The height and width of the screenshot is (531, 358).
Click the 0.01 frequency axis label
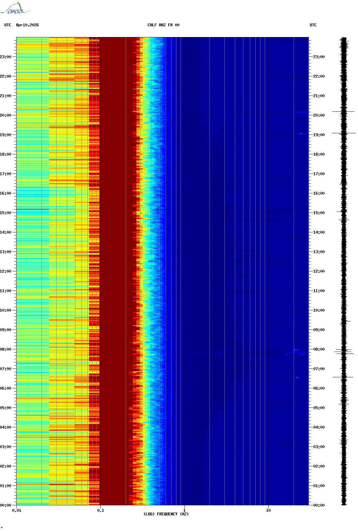(x=17, y=511)
